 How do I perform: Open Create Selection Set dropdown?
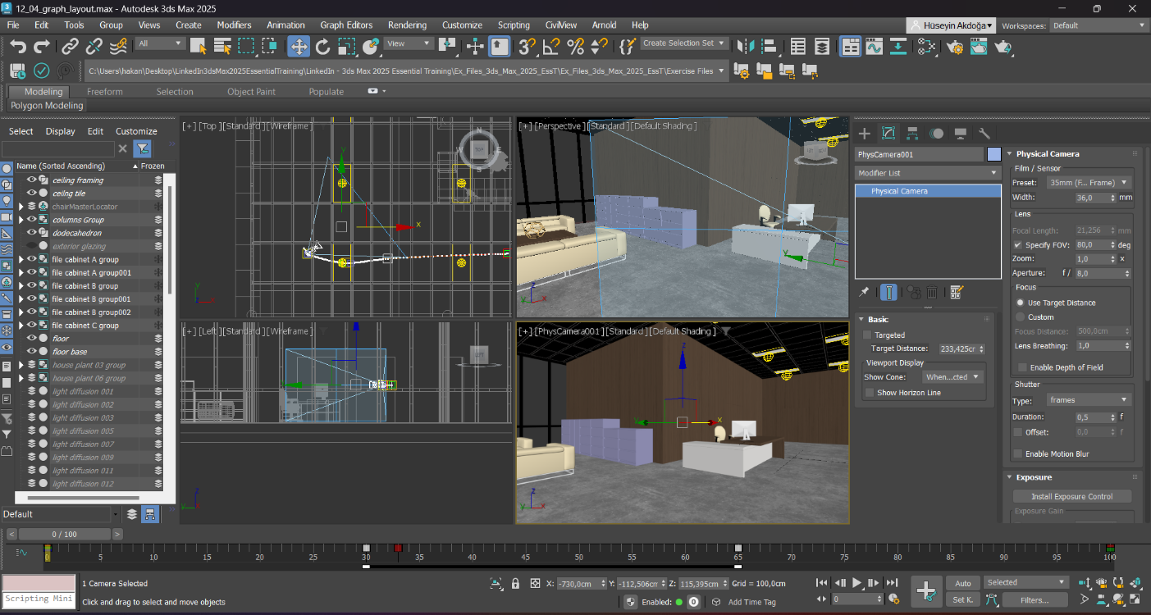[x=684, y=43]
